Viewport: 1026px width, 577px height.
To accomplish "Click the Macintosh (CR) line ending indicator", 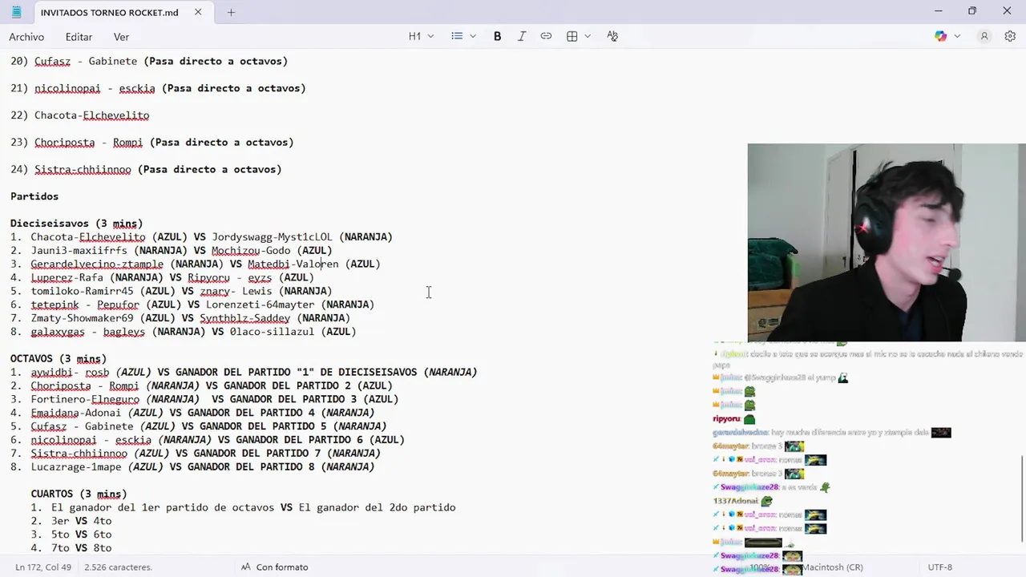I will click(x=833, y=567).
